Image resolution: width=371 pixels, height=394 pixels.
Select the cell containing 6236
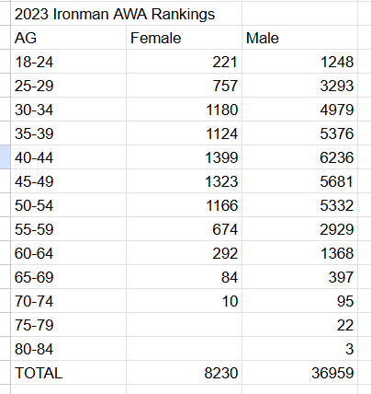[x=299, y=157]
